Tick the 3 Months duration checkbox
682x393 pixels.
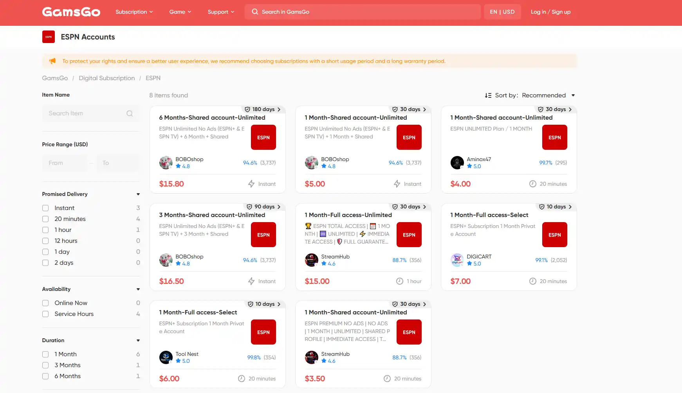tap(45, 365)
